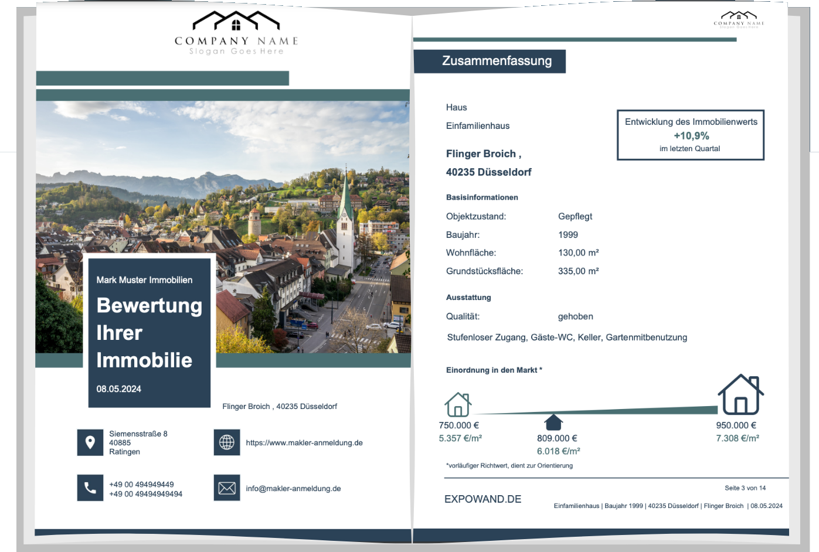This screenshot has width=819, height=552.
Task: Click the Siemensstraße 8 address text
Action: 138,434
